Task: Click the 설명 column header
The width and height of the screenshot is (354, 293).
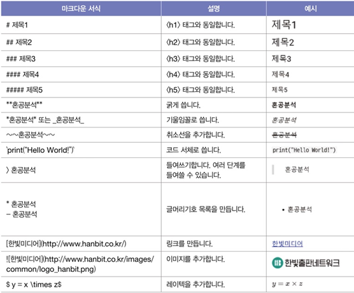Action: [x=213, y=8]
